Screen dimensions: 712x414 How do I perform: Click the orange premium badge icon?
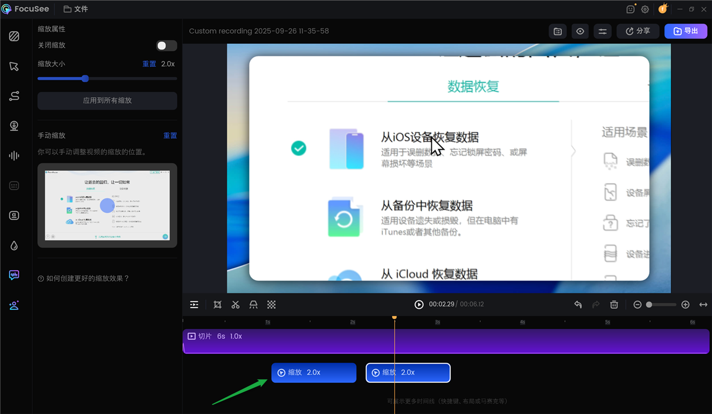point(663,9)
